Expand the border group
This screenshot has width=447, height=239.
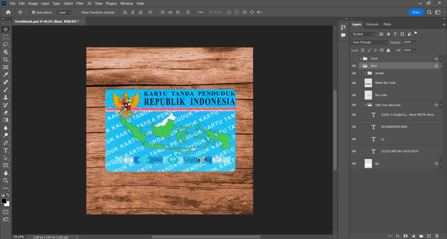pos(365,73)
